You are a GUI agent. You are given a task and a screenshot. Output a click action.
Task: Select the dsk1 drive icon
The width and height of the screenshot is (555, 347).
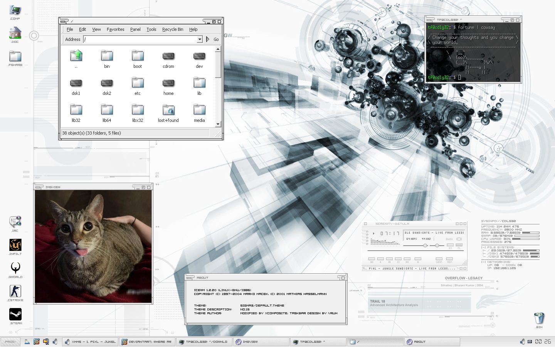pos(76,83)
